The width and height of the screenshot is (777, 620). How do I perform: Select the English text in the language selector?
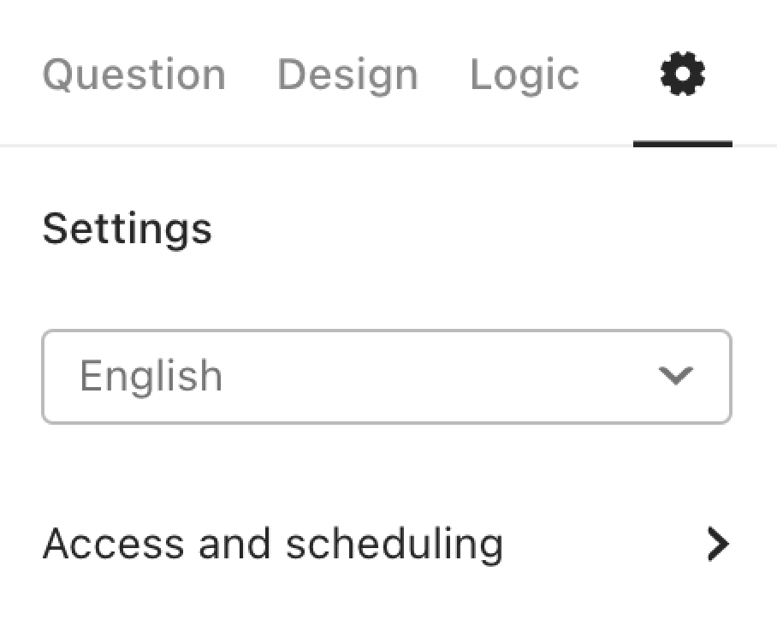click(151, 377)
